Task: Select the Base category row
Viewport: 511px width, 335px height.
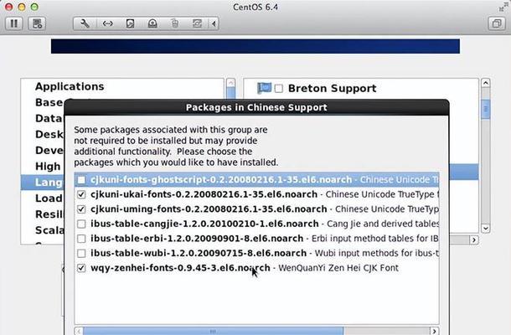Action: point(49,102)
